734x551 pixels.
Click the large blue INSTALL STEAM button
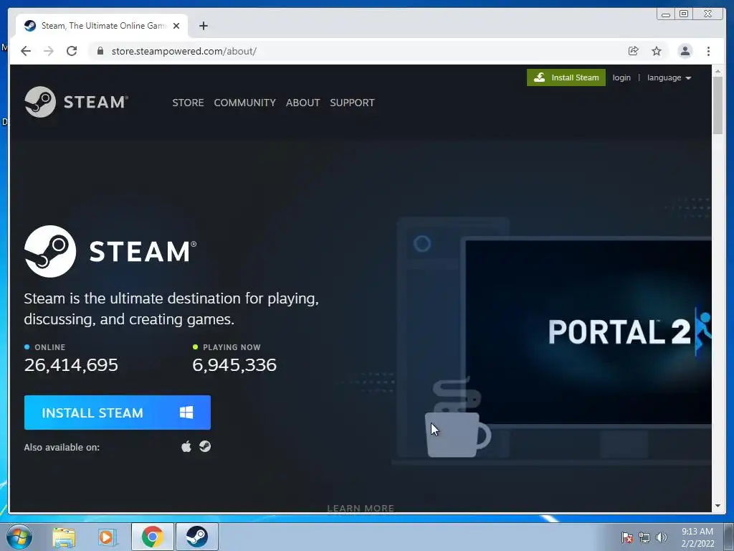point(118,413)
